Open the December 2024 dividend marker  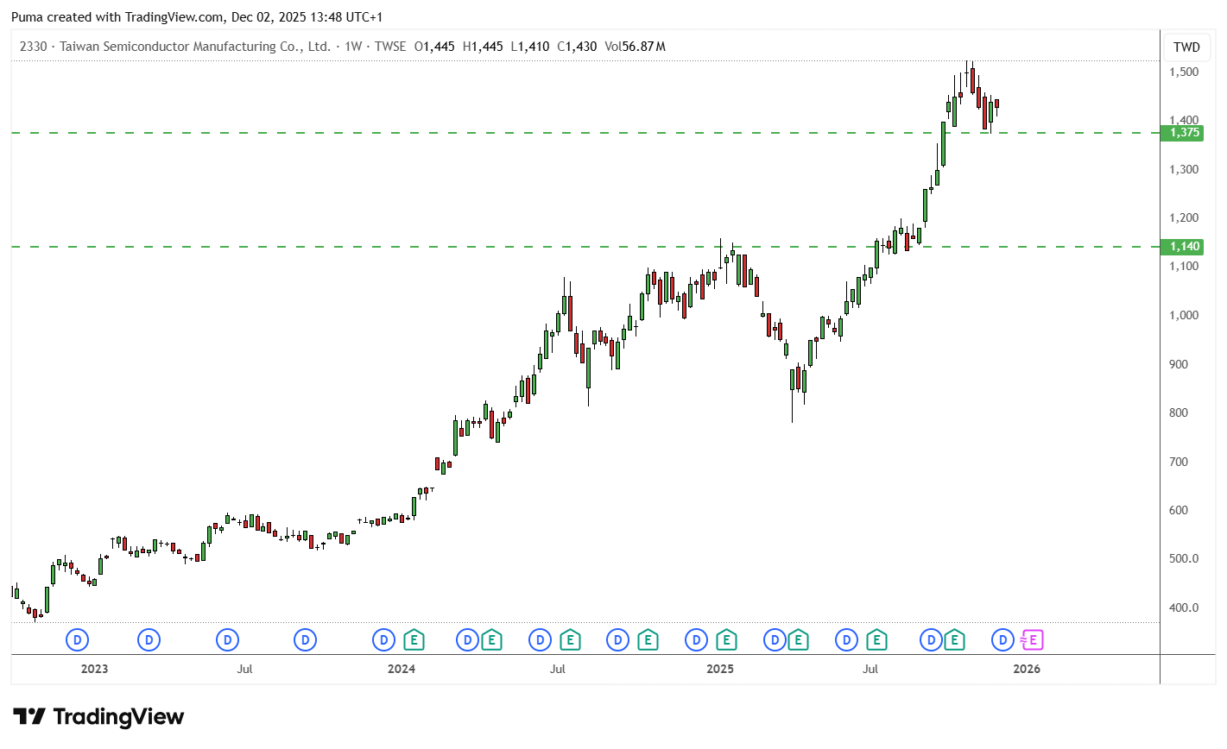[696, 640]
